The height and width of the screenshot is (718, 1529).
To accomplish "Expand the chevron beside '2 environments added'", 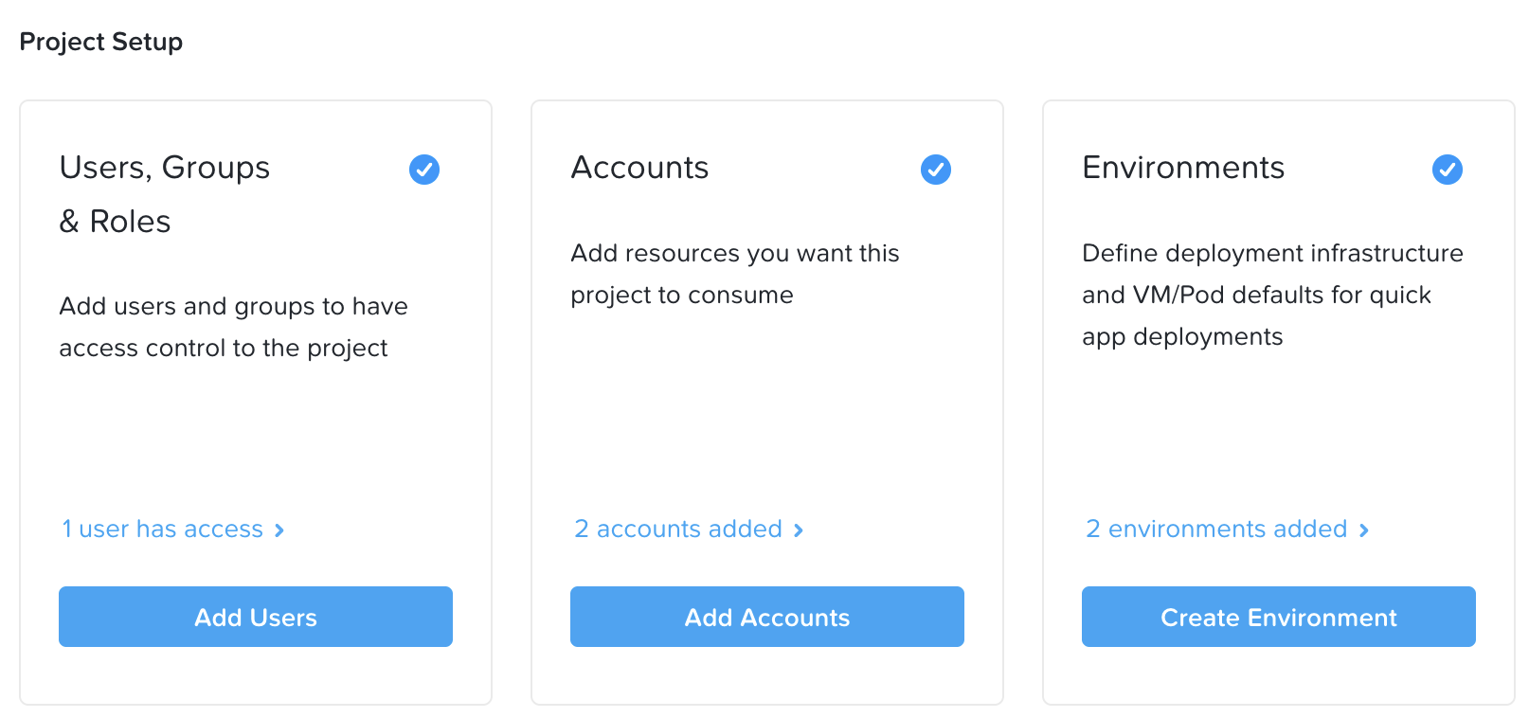I will 1364,530.
